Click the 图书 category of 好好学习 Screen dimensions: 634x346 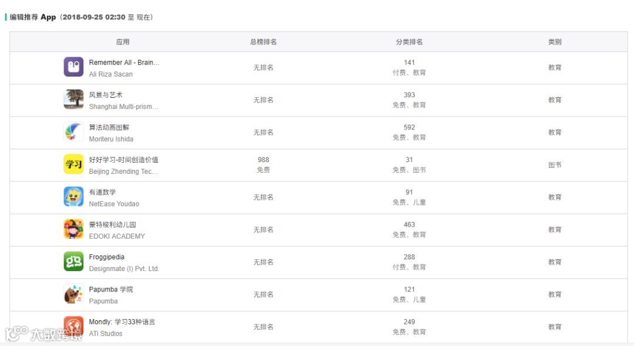coord(555,165)
